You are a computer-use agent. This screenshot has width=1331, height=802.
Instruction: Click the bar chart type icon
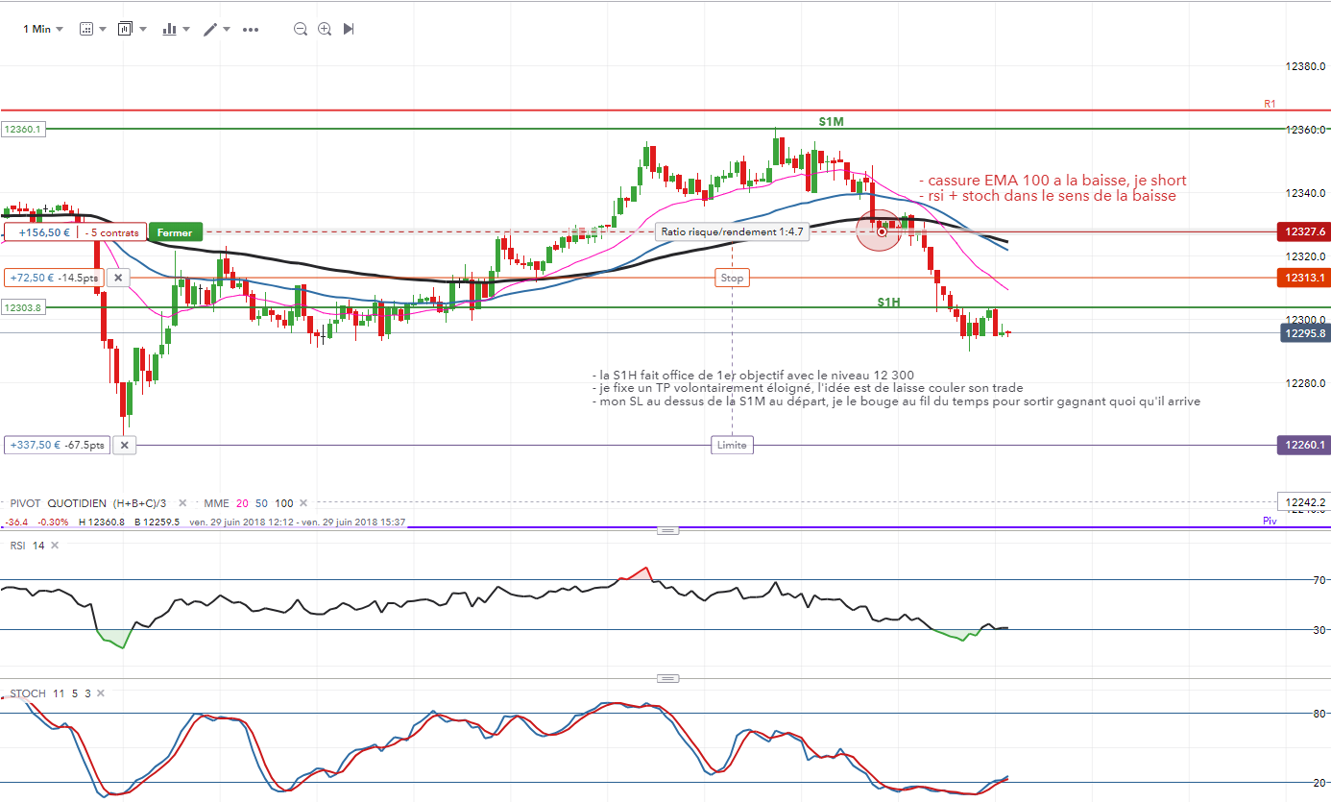[170, 29]
